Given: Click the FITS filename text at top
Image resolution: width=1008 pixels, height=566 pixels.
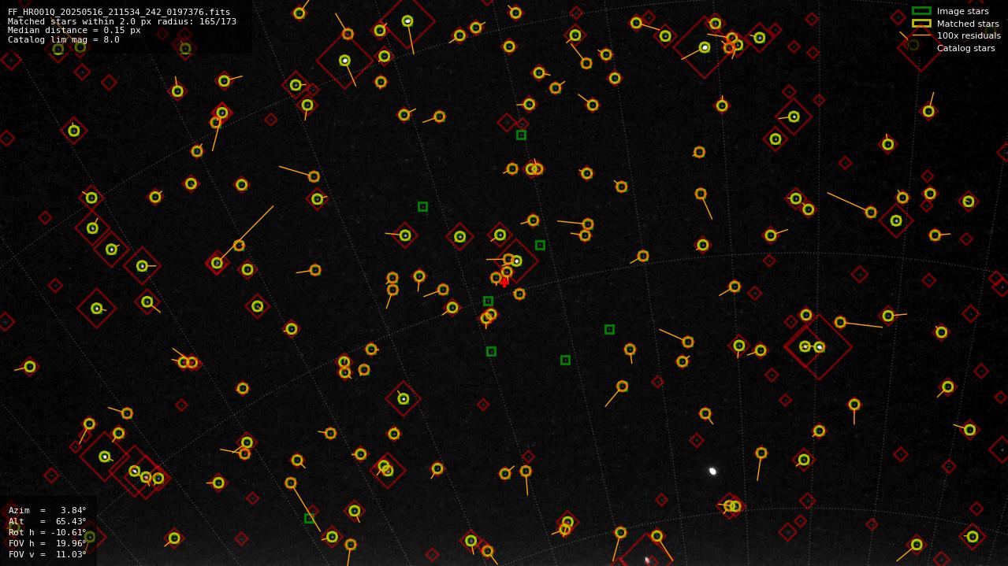Looking at the screenshot, I should click(119, 12).
